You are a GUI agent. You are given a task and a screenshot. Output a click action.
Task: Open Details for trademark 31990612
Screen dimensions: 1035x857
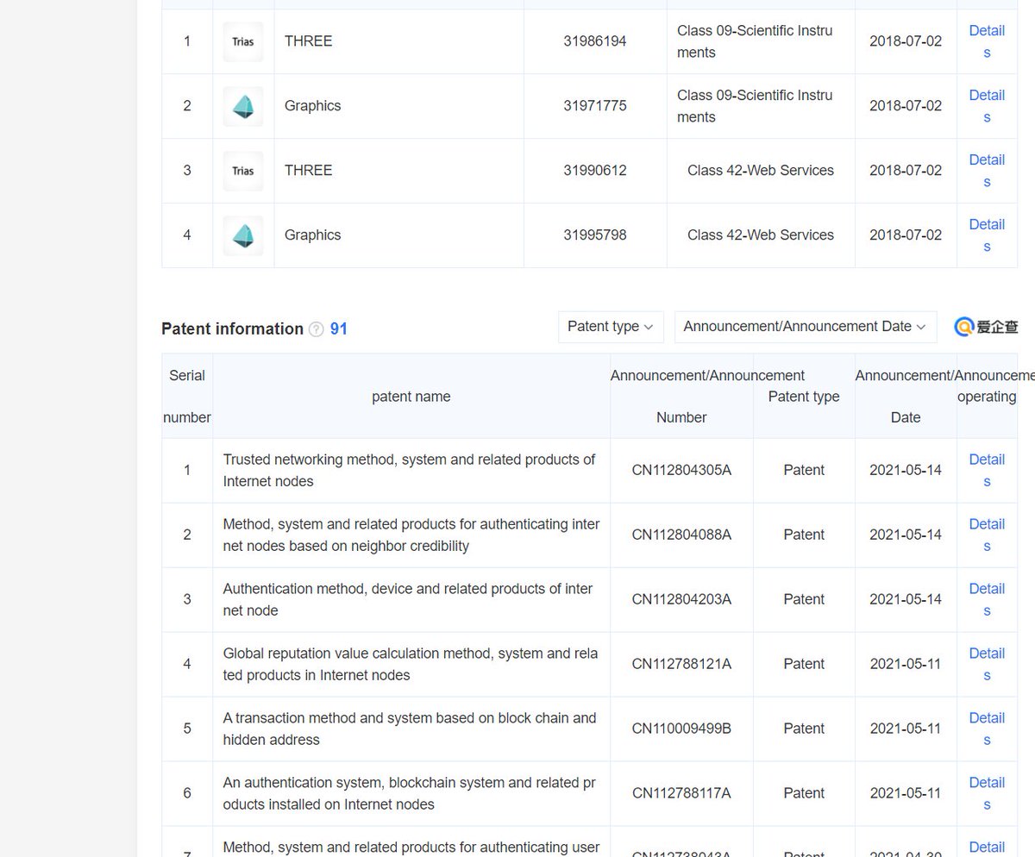click(x=987, y=171)
